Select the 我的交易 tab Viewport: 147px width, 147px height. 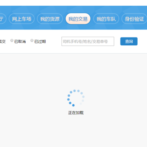(x=78, y=19)
